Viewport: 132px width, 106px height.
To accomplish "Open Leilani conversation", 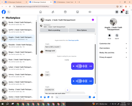I will click(x=18, y=68).
